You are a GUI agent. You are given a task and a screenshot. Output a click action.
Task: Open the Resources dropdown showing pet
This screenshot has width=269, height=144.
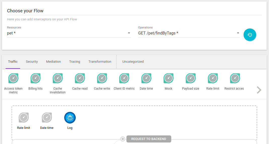69,33
